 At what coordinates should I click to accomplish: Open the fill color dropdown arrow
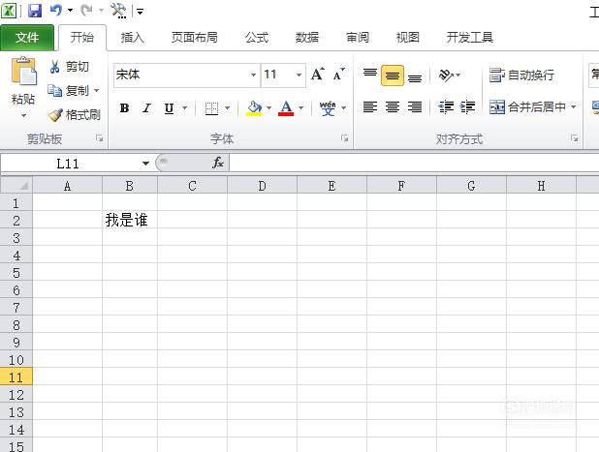[268, 108]
